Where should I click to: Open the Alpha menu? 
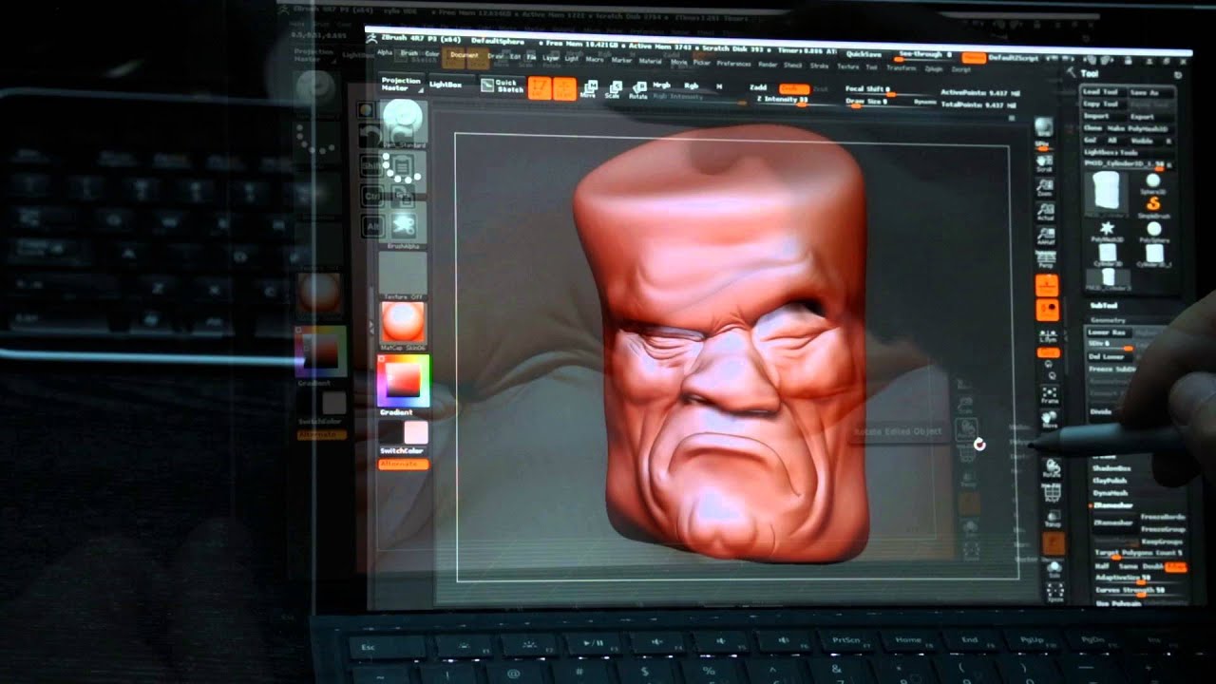pyautogui.click(x=385, y=53)
